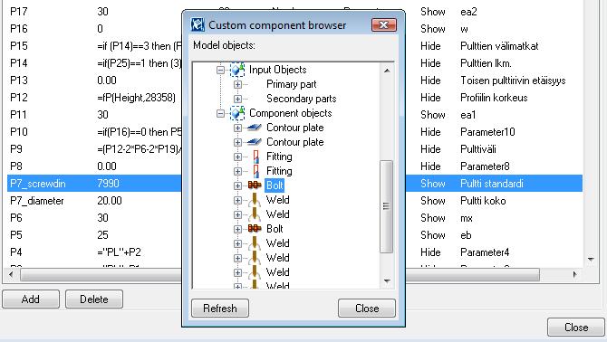The image size is (607, 342).
Task: Click the tree vertical scrollbar thumb
Action: click(386, 207)
